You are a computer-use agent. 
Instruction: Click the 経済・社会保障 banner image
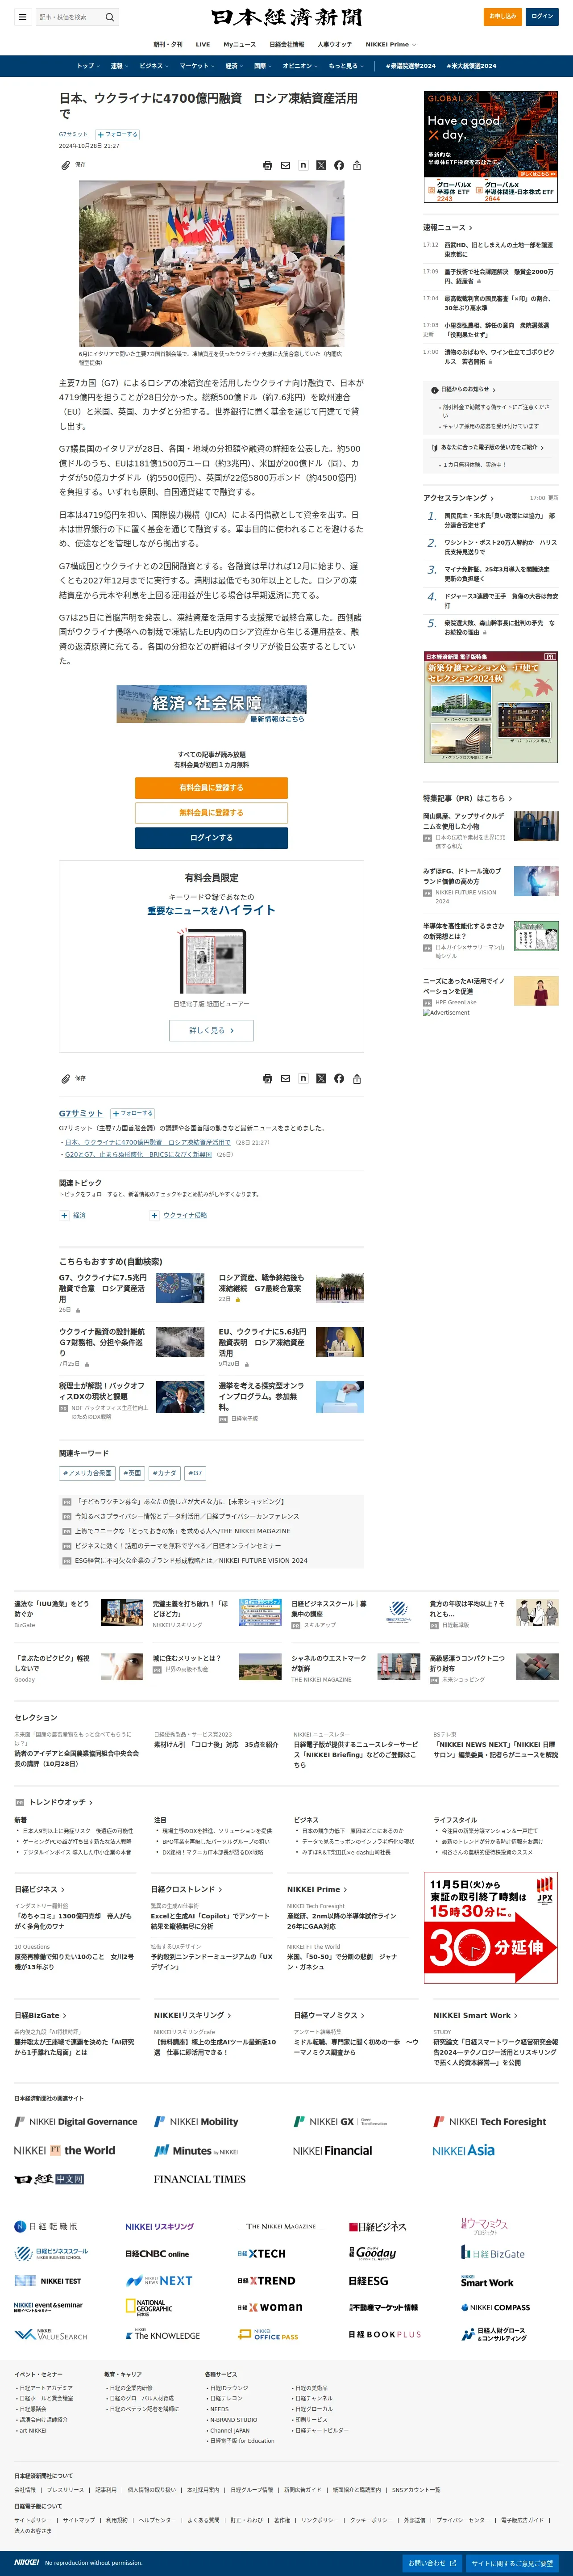tap(212, 705)
